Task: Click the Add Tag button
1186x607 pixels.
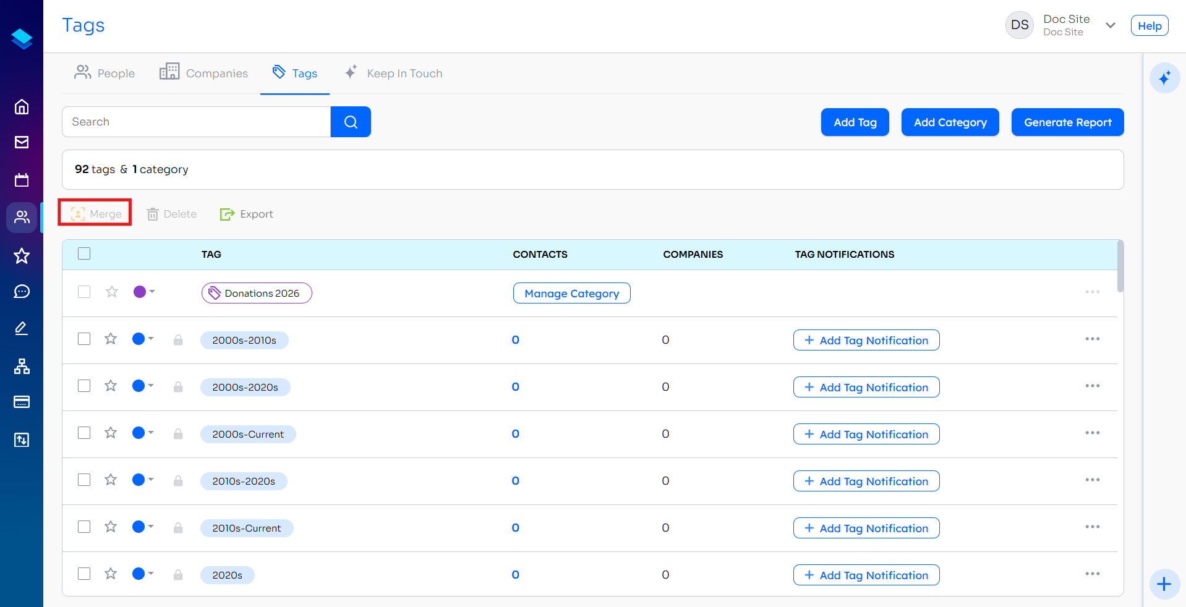Action: (855, 122)
